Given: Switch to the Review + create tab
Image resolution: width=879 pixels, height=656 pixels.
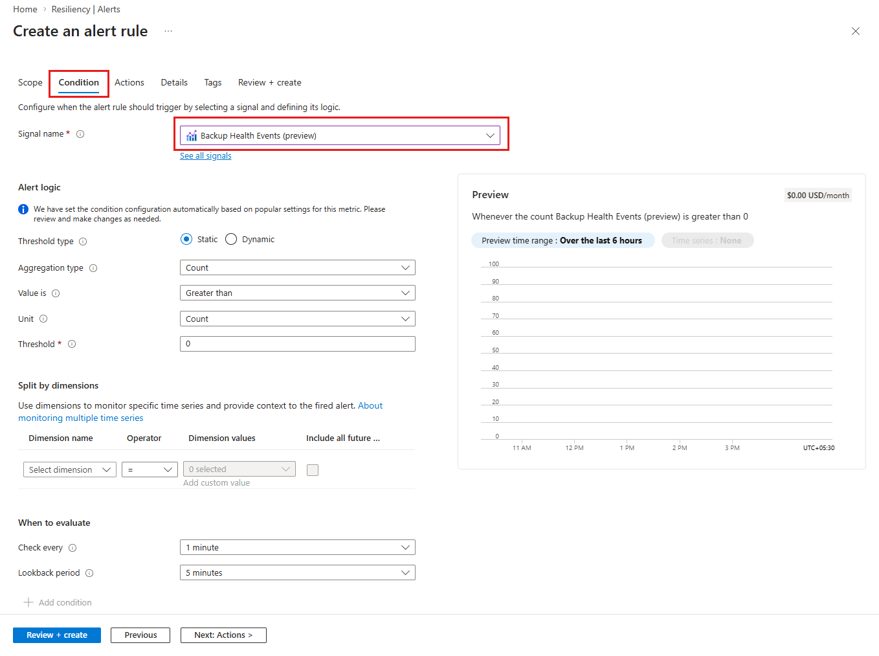Looking at the screenshot, I should click(x=270, y=82).
